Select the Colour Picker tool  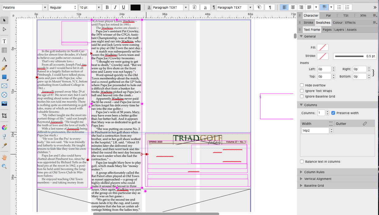click(x=4, y=145)
